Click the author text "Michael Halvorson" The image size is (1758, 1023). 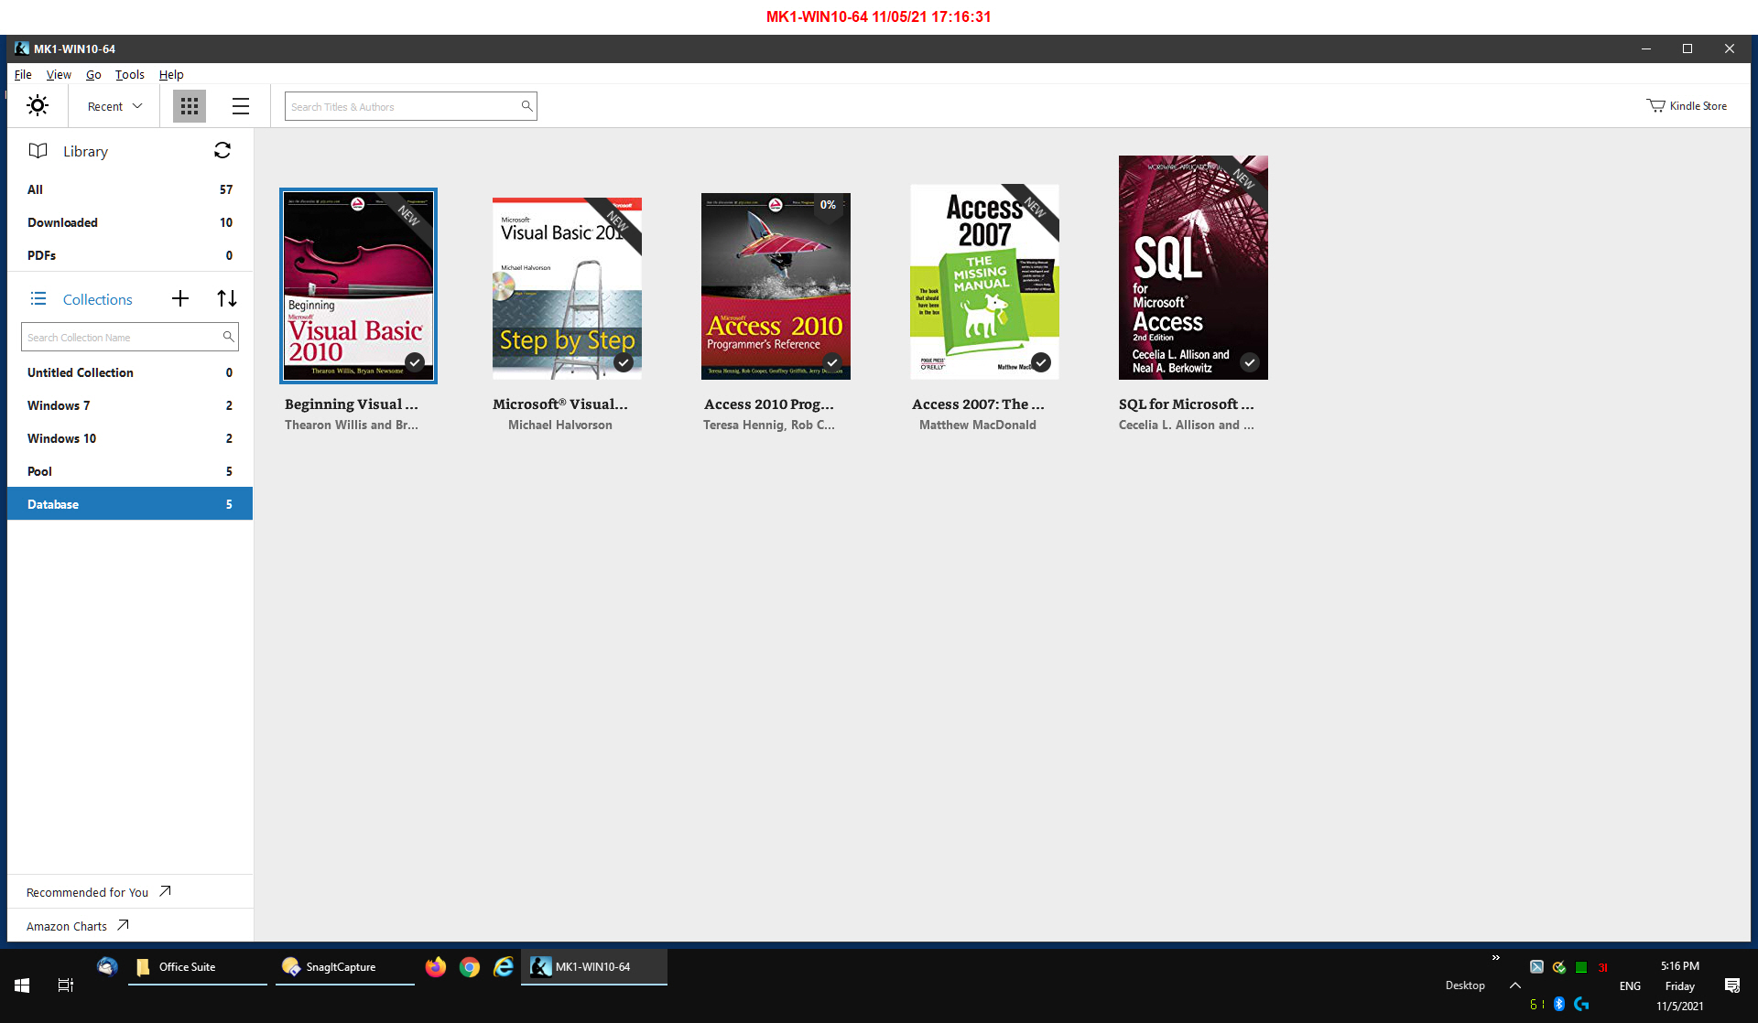tap(560, 425)
